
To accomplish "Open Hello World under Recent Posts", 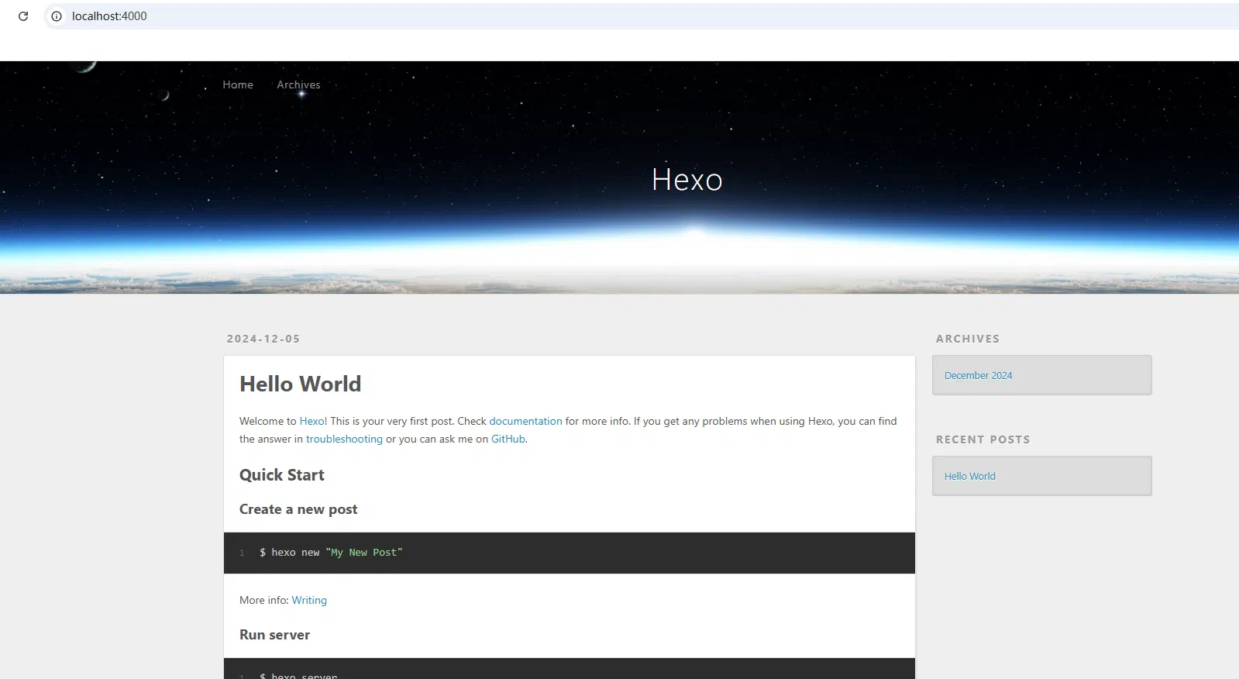I will point(969,476).
